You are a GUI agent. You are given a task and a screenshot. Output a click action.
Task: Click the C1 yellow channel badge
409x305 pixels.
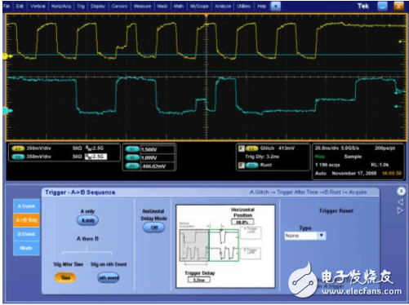pos(18,148)
